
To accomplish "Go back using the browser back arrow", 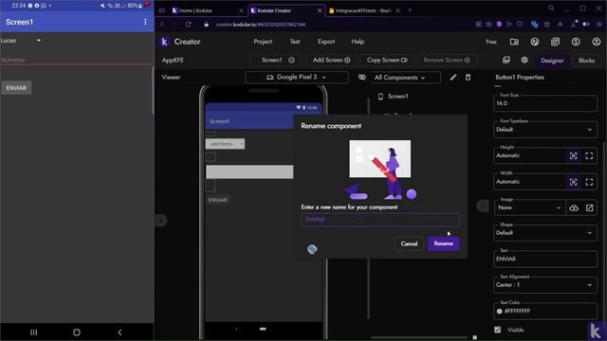I will pyautogui.click(x=162, y=25).
